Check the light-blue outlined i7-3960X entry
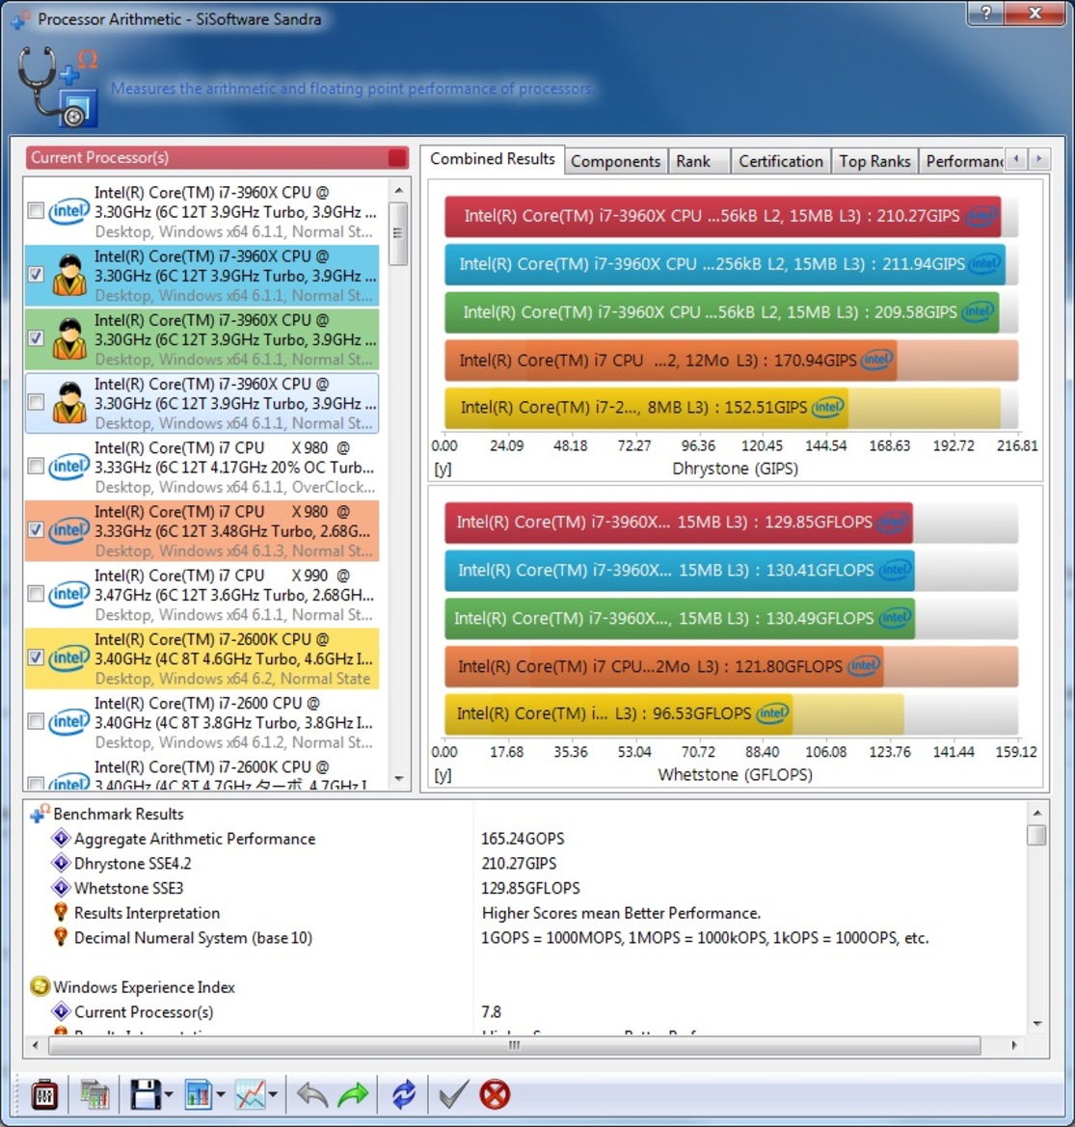The width and height of the screenshot is (1075, 1127). pyautogui.click(x=36, y=403)
